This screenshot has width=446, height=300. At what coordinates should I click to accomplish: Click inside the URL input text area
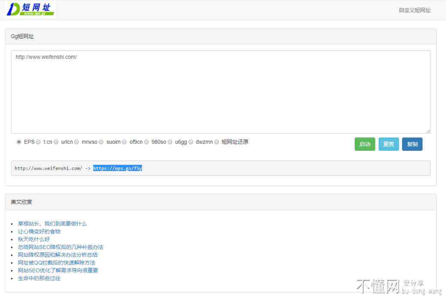click(x=220, y=92)
